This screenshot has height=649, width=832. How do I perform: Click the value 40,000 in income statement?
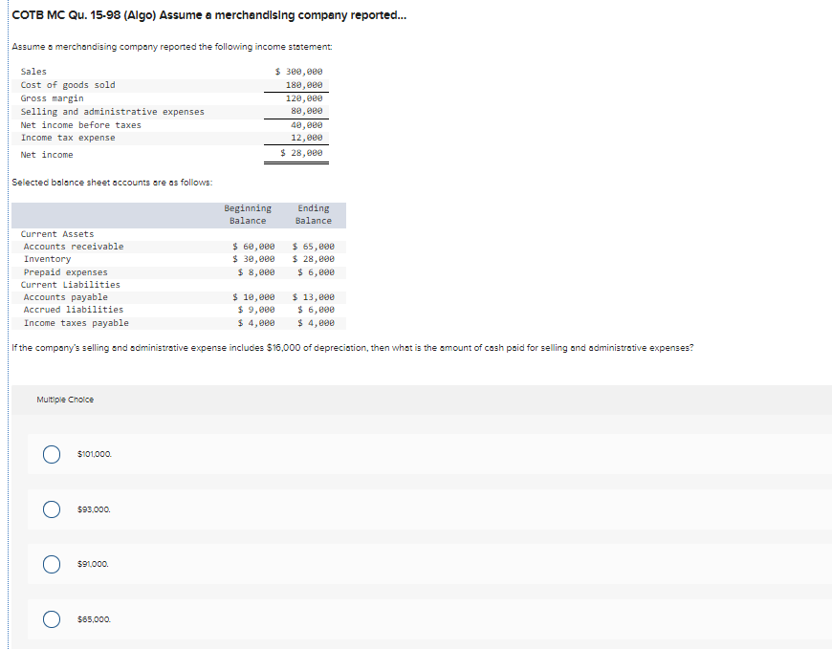pos(307,125)
